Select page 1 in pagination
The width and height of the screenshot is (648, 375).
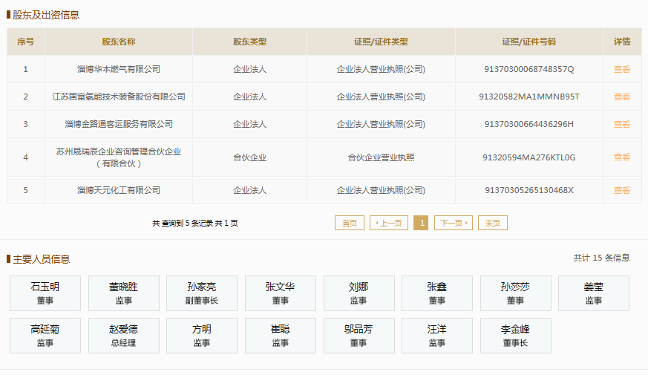421,223
